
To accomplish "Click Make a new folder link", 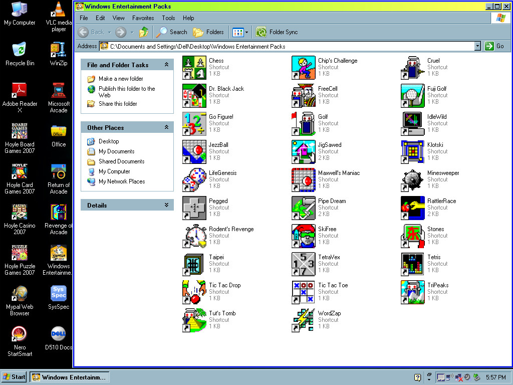I will point(121,79).
